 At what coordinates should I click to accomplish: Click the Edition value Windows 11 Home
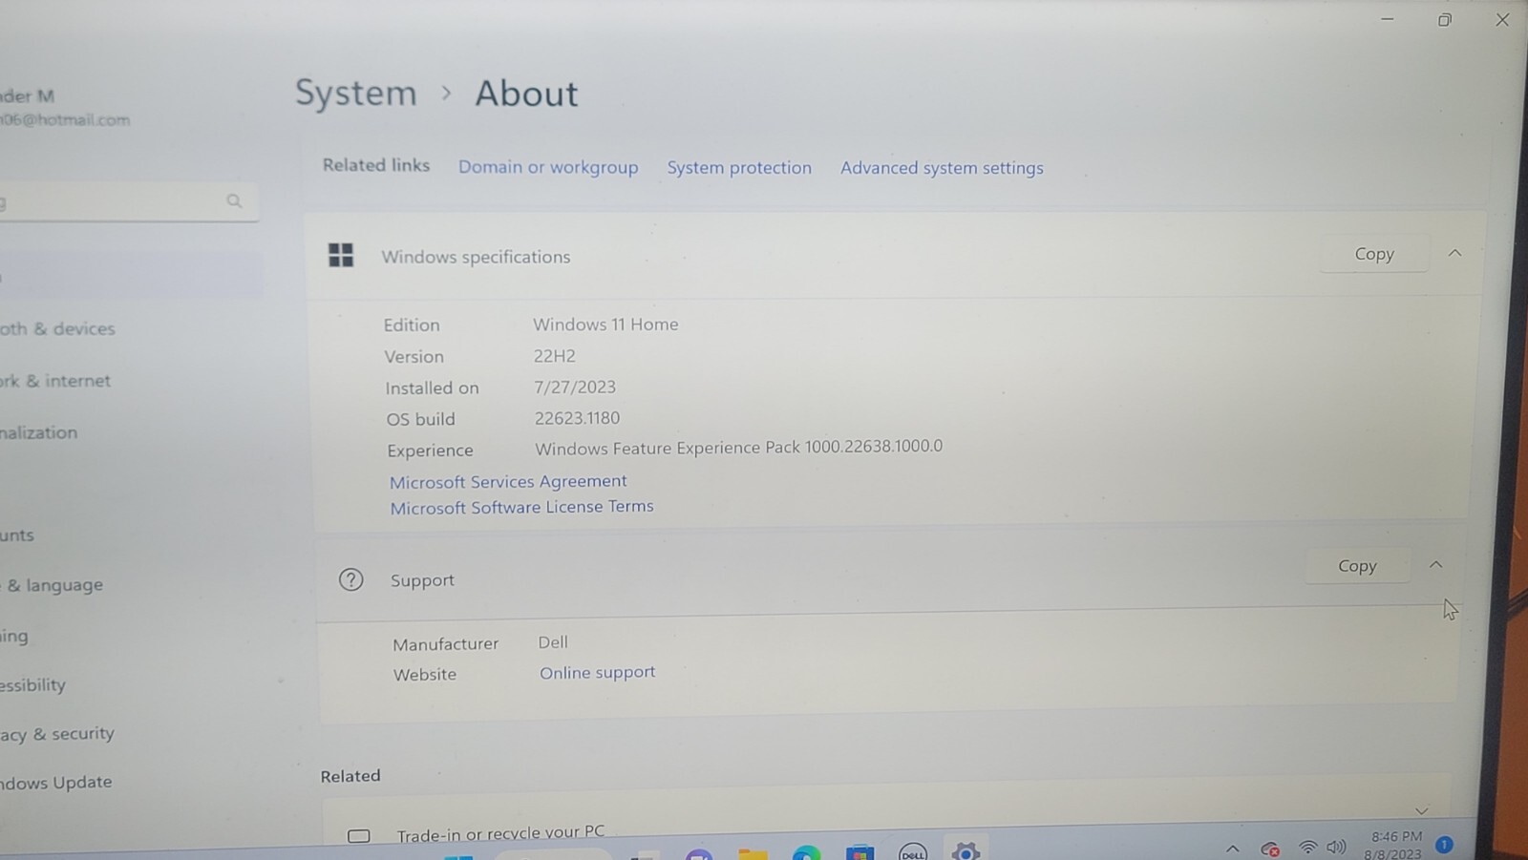605,325
